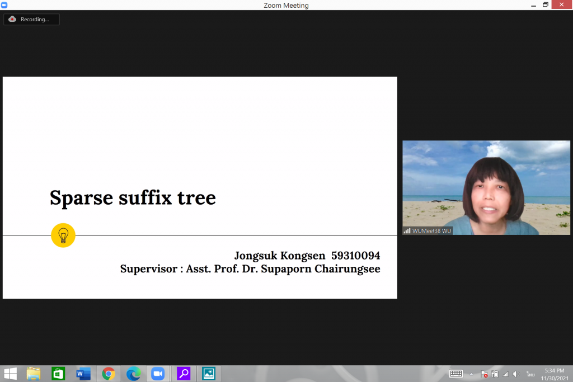
Task: Click the Zoom logo in title bar
Action: pyautogui.click(x=5, y=5)
